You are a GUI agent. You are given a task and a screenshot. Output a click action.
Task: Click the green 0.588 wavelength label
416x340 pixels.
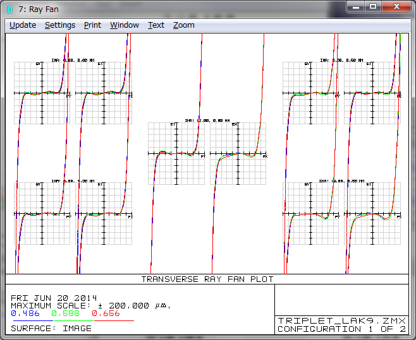coord(65,314)
